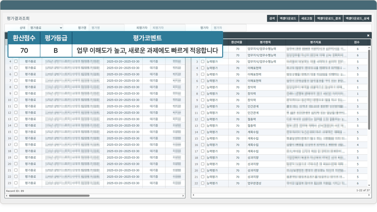
Task: Close the right detail panel with X
Action: tap(368, 35)
